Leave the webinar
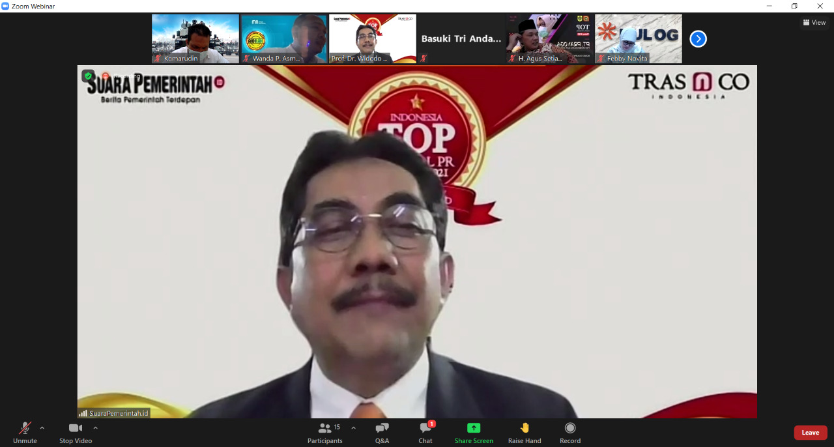 810,432
